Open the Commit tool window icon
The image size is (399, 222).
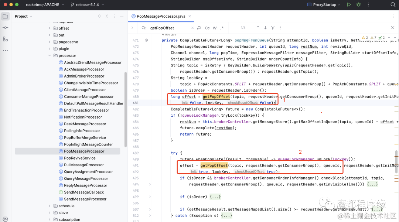5,27
